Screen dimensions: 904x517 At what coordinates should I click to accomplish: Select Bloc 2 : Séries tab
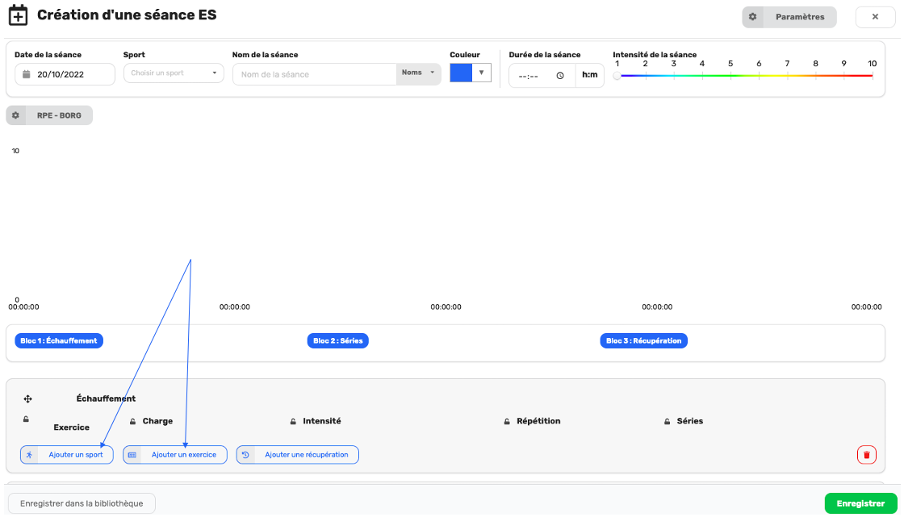[337, 341]
